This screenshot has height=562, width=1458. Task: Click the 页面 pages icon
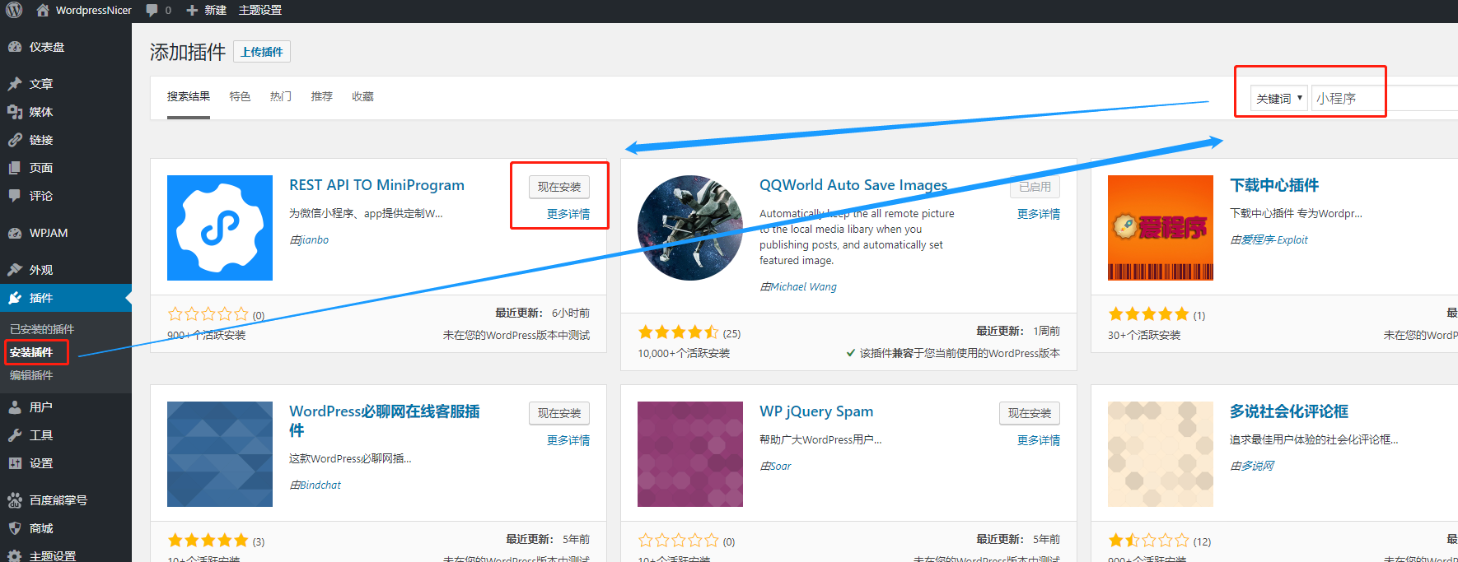[x=15, y=168]
